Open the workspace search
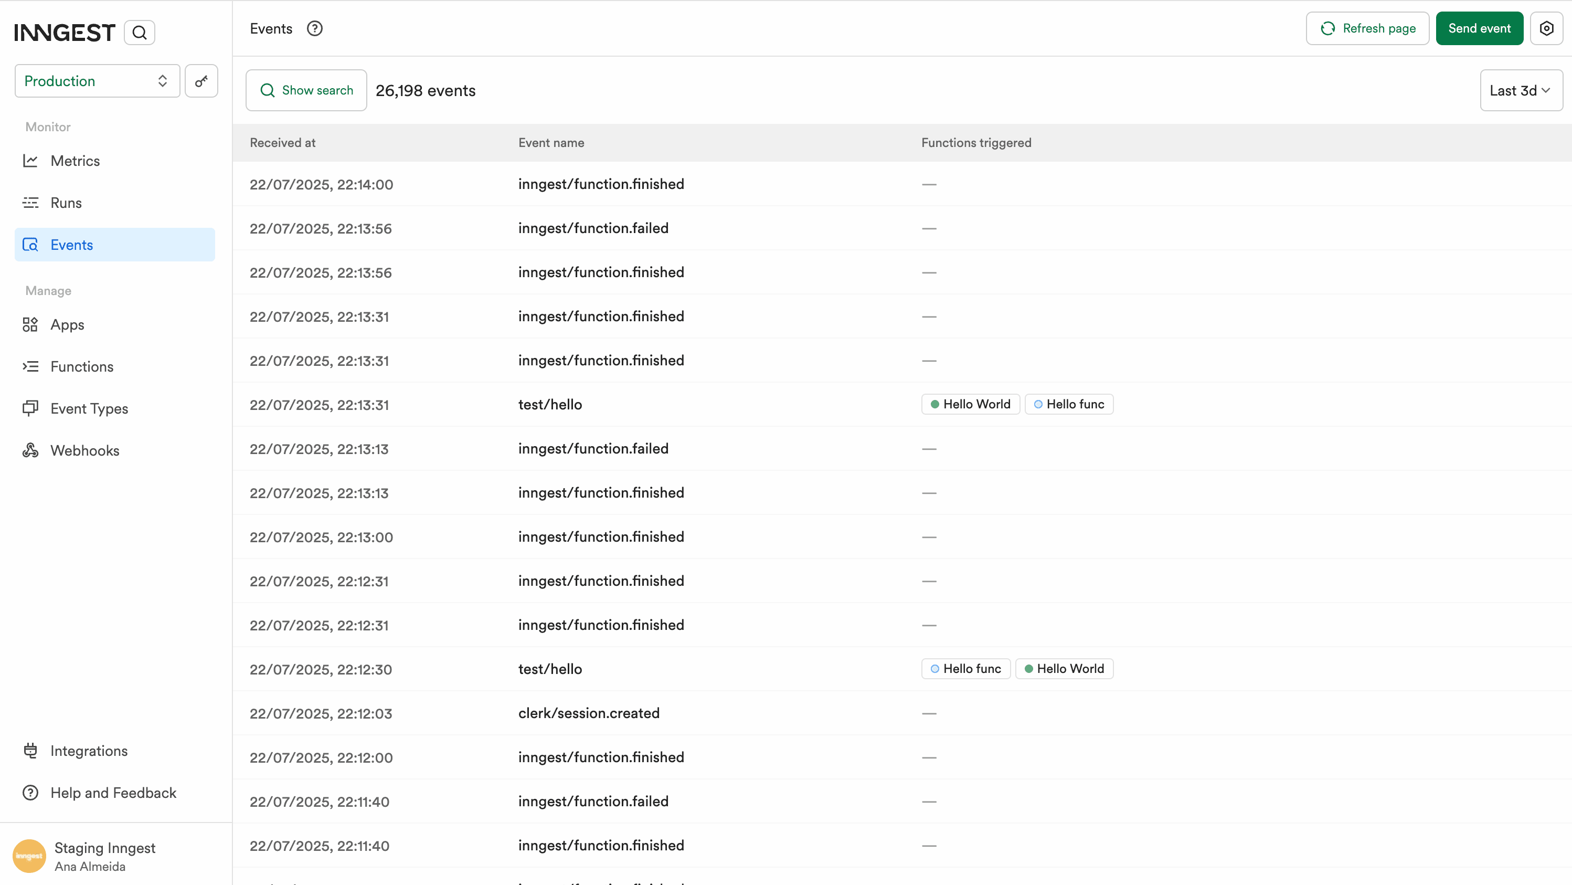 click(x=139, y=31)
